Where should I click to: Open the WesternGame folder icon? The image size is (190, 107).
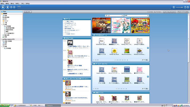click(127, 51)
